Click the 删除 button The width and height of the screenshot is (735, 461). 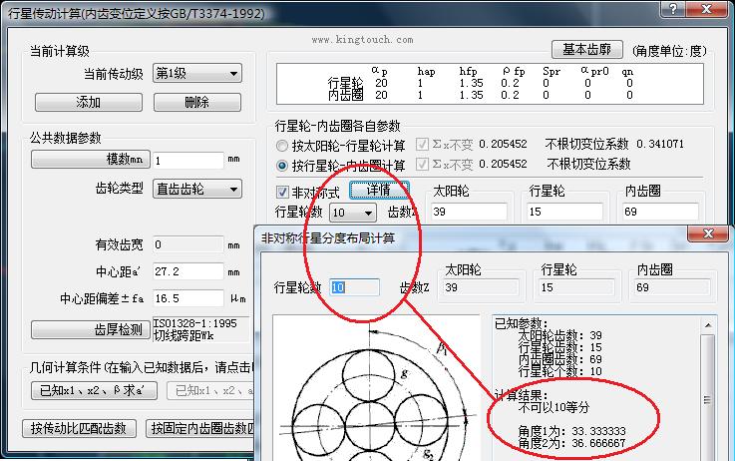pyautogui.click(x=197, y=102)
